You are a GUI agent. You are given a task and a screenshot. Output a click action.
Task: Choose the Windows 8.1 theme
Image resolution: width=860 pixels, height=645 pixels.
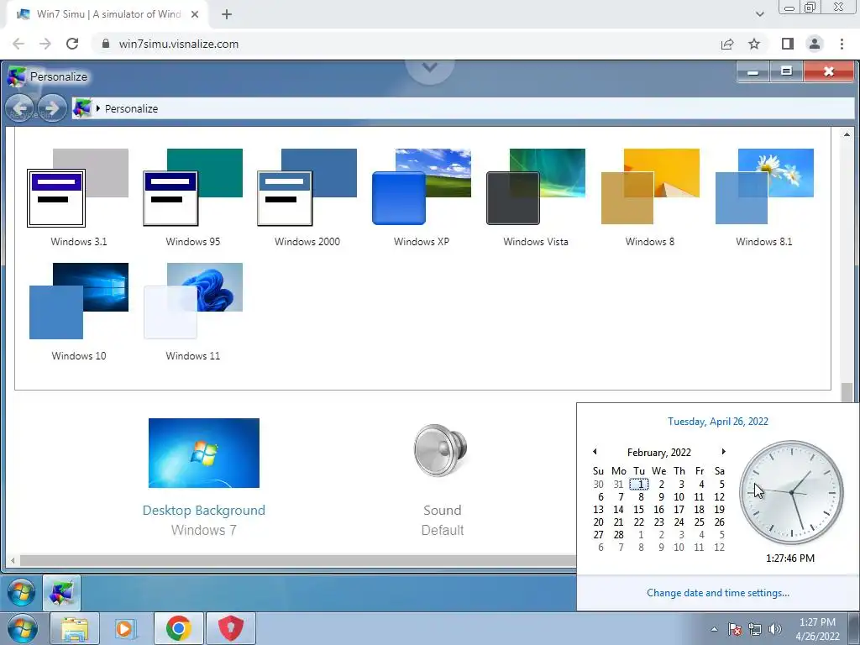(x=764, y=197)
